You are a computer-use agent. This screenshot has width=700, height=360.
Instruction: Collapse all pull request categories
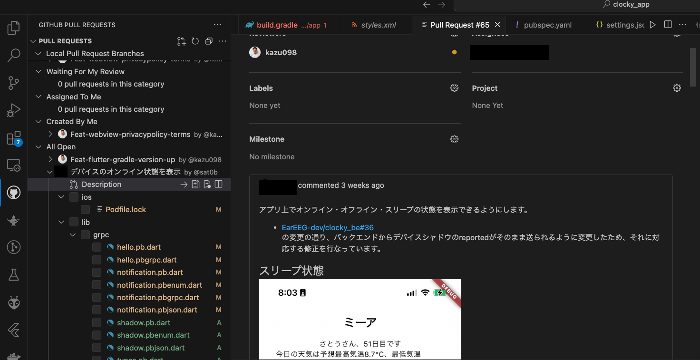(209, 41)
